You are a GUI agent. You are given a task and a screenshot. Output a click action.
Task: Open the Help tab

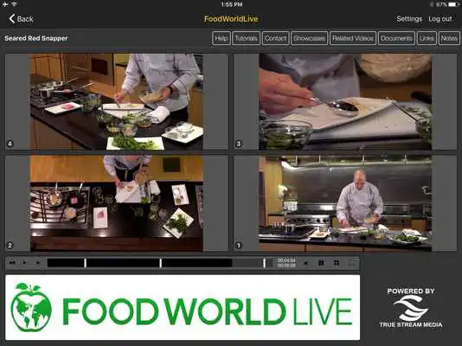(x=221, y=38)
